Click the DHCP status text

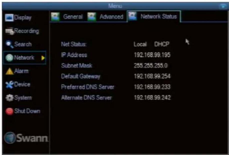162,44
